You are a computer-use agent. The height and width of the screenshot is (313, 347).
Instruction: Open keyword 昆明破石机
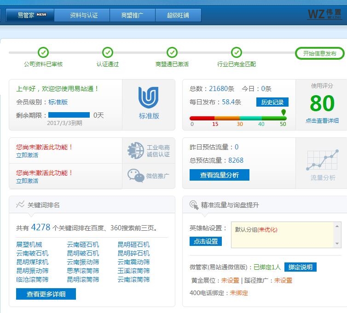tap(83, 253)
